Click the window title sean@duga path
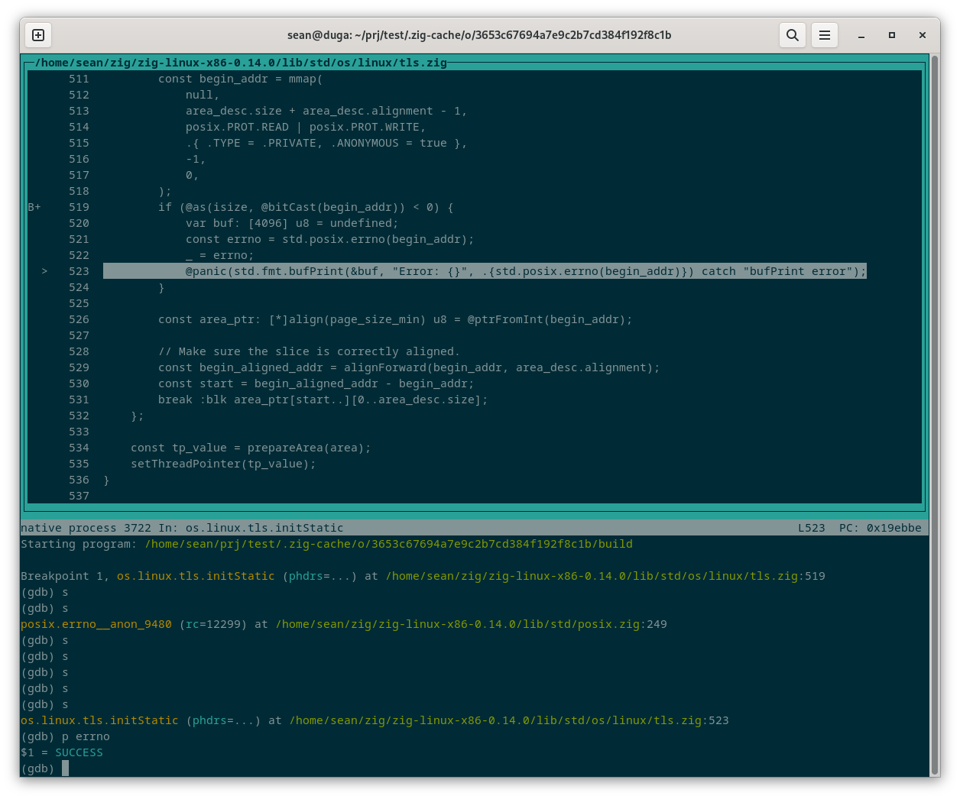960x799 pixels. 479,35
